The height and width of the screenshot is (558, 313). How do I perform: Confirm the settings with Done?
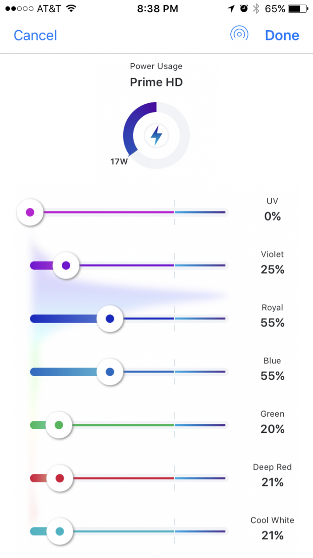282,35
